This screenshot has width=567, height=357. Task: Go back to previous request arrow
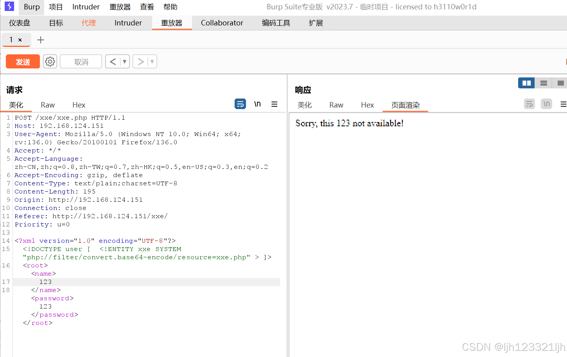click(113, 61)
